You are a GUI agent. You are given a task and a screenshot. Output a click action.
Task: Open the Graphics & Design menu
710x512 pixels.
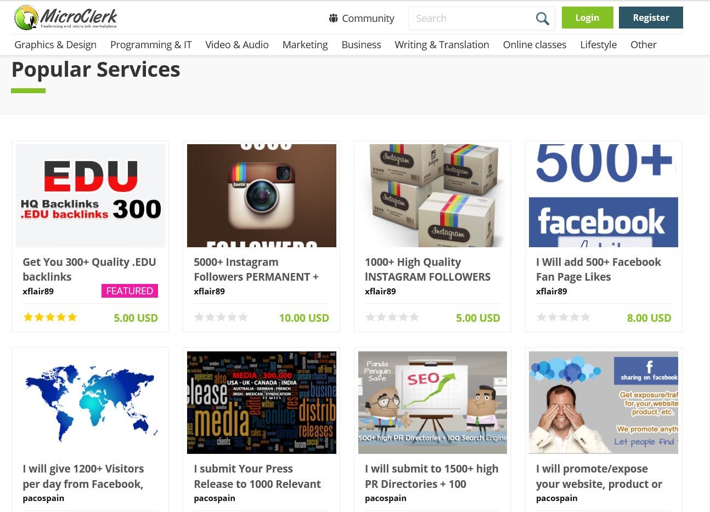(55, 44)
